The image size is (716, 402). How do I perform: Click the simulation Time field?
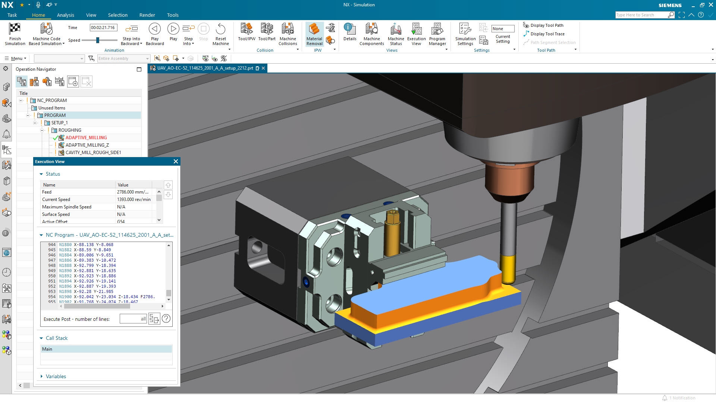(103, 28)
